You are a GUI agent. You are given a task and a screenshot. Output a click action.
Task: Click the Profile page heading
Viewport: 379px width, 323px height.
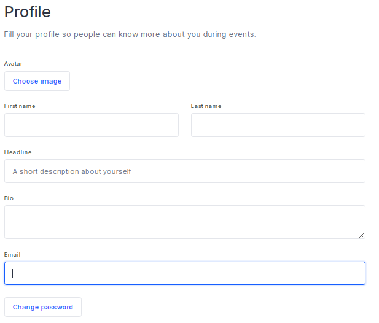pos(28,12)
